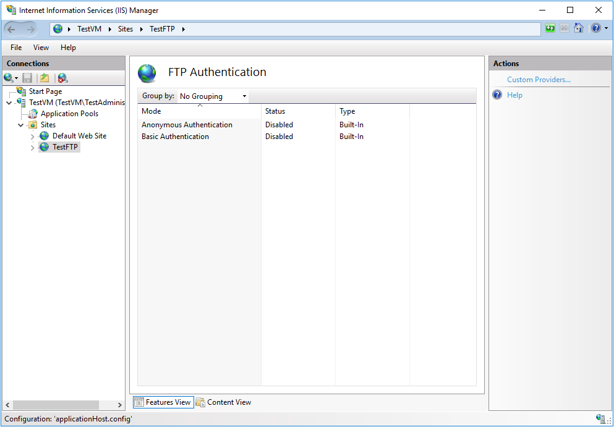This screenshot has height=427, width=614.
Task: Open the File menu
Action: (x=16, y=48)
